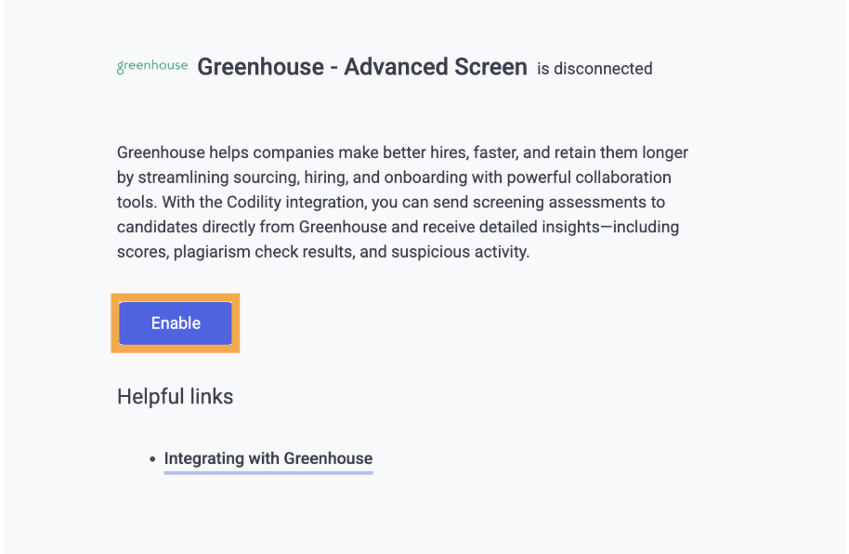The height and width of the screenshot is (554, 849).
Task: Click the words "suspicious activity" in the paragraph
Action: click(x=460, y=252)
